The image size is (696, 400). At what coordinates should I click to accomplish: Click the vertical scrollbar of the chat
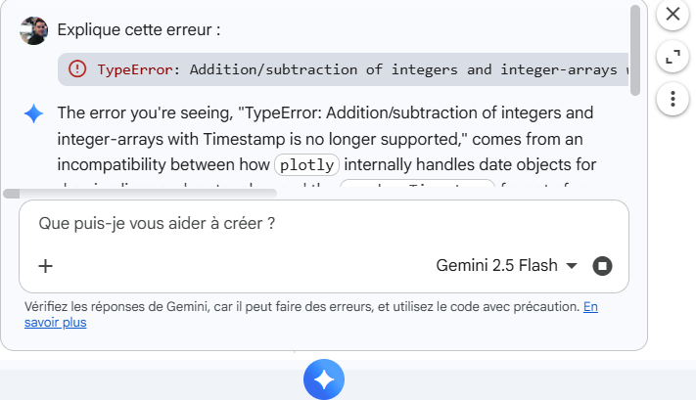635,49
